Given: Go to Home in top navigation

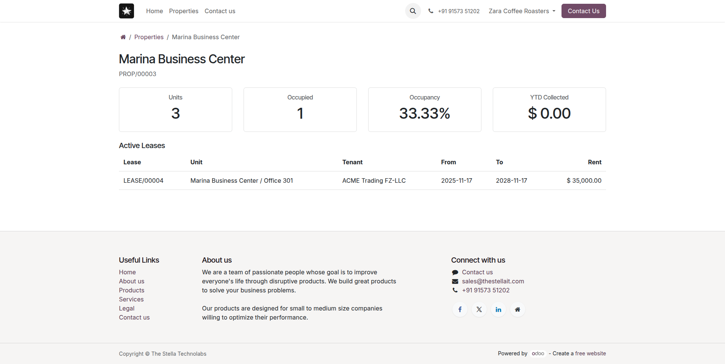Looking at the screenshot, I should coord(154,11).
